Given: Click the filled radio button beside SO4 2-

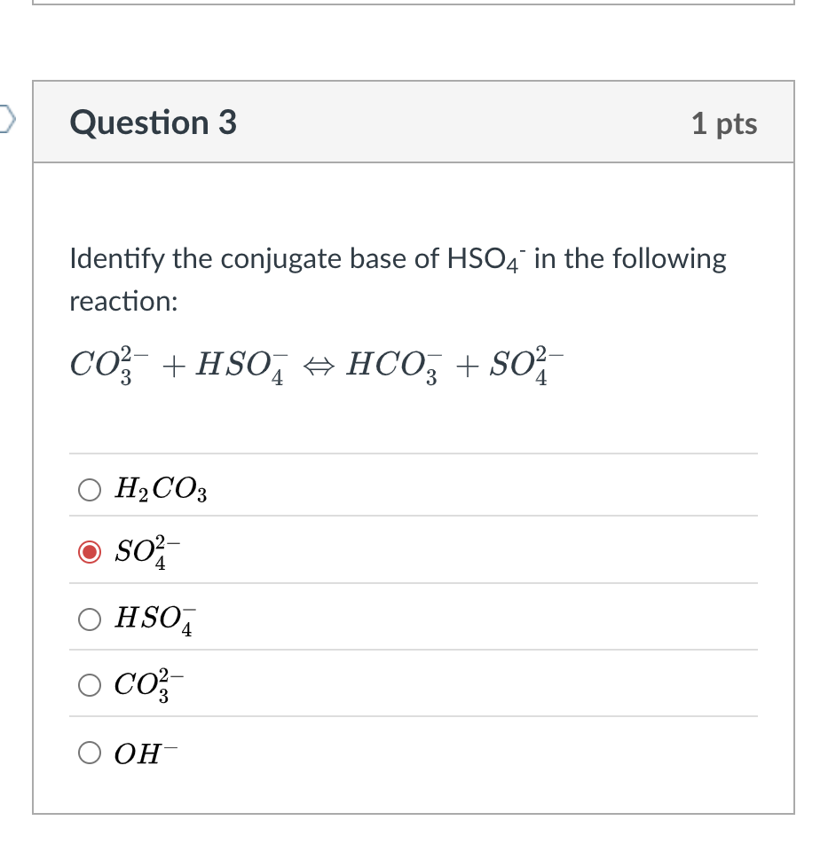Looking at the screenshot, I should point(89,552).
